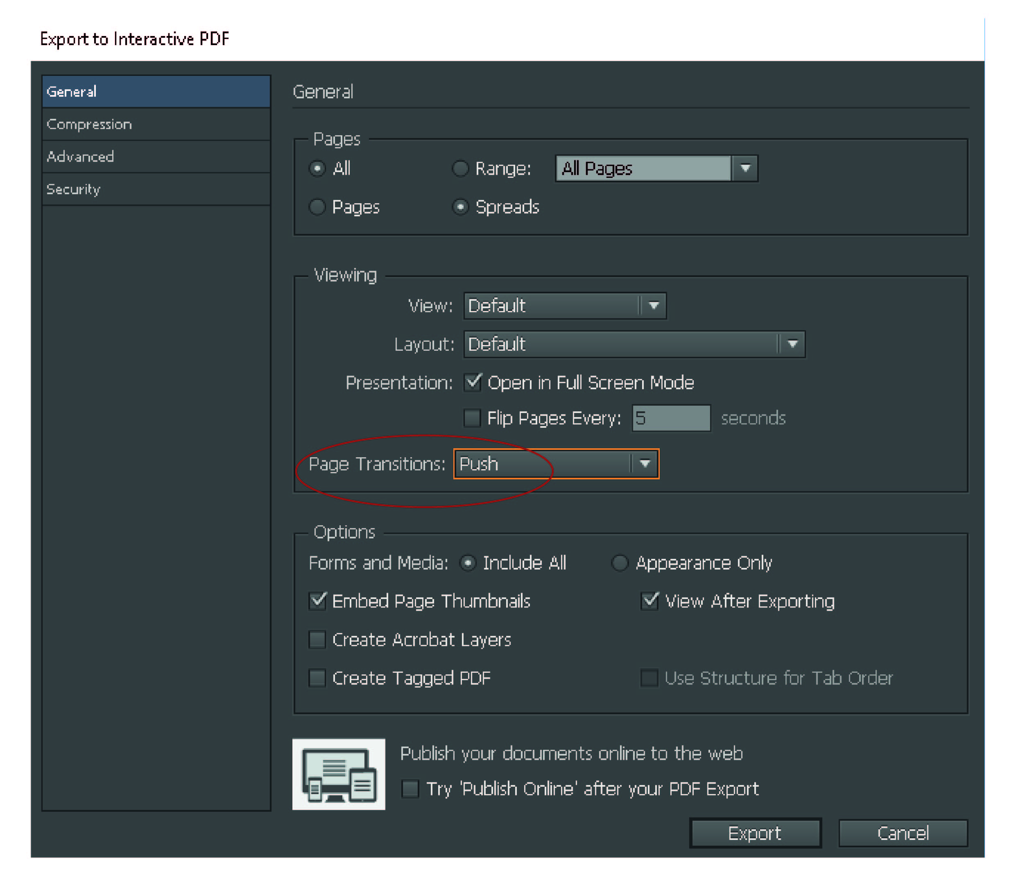Click the Export button
Image resolution: width=1016 pixels, height=876 pixels.
pyautogui.click(x=755, y=833)
